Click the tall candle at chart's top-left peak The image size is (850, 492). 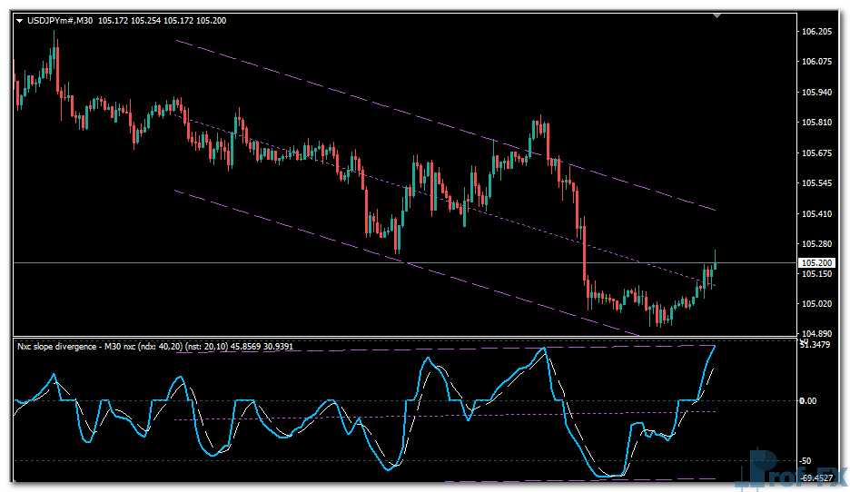(55, 56)
